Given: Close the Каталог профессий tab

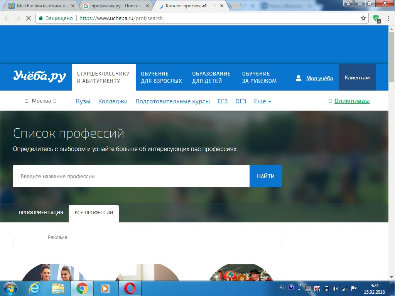Looking at the screenshot, I should 222,6.
